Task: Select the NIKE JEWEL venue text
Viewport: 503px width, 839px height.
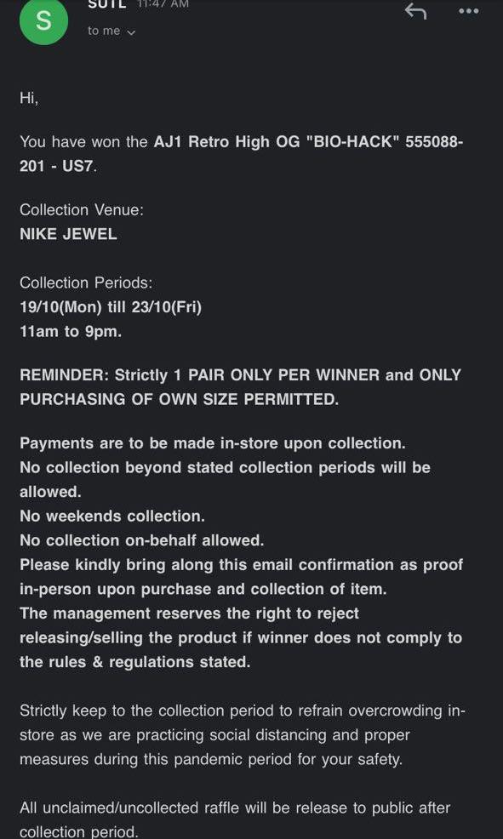Action: (x=68, y=234)
